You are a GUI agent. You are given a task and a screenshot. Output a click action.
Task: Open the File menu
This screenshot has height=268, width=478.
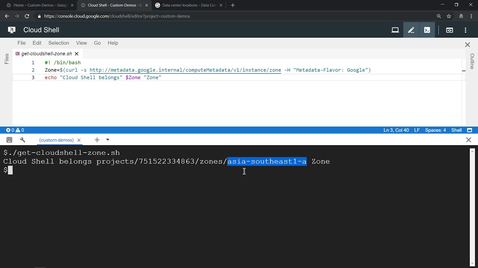click(22, 43)
